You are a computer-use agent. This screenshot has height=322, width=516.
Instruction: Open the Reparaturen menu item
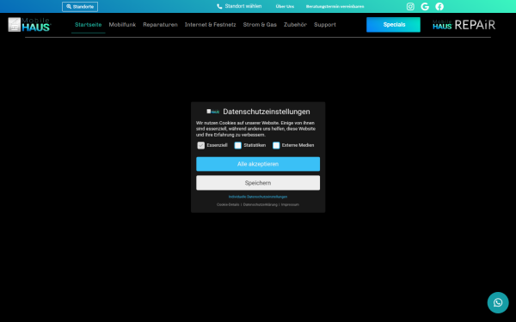(x=160, y=25)
